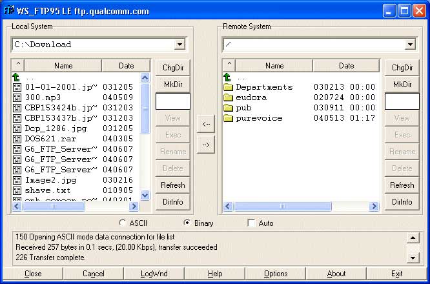Click the local list horizontal scrollbar thumb

[x=54, y=206]
